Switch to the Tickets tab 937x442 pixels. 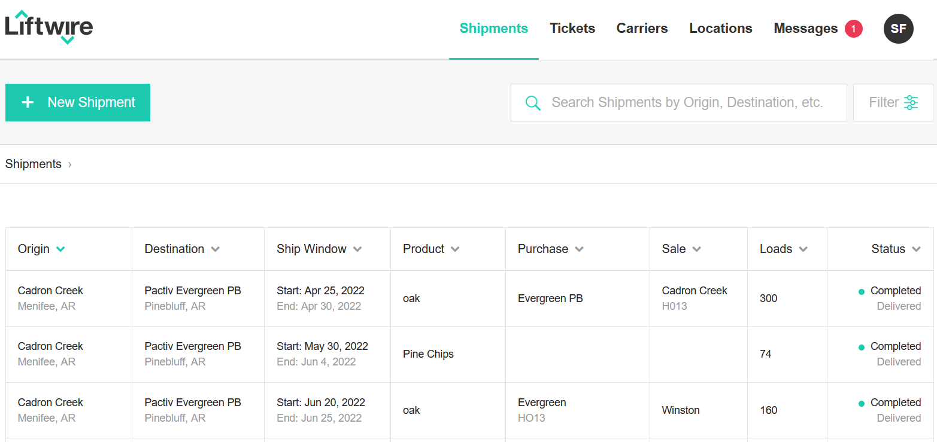572,29
